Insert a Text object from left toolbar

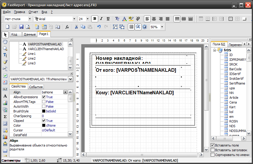(5, 96)
